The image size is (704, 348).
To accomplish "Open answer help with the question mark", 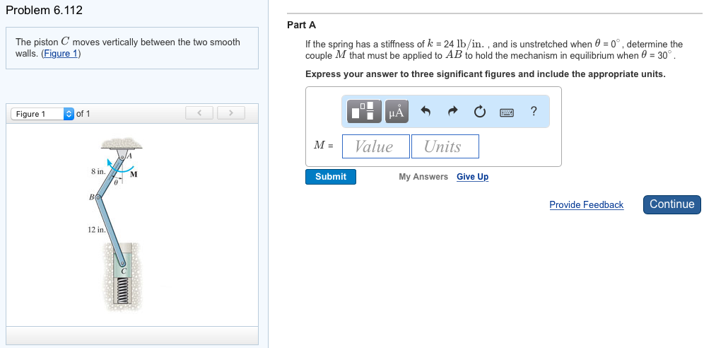I will (534, 111).
